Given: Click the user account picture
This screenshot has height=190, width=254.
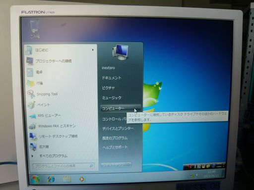Looking at the screenshot, I should (121, 52).
